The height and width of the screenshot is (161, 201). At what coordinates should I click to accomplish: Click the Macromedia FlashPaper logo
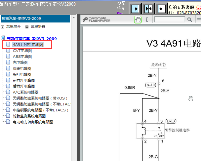97,20
